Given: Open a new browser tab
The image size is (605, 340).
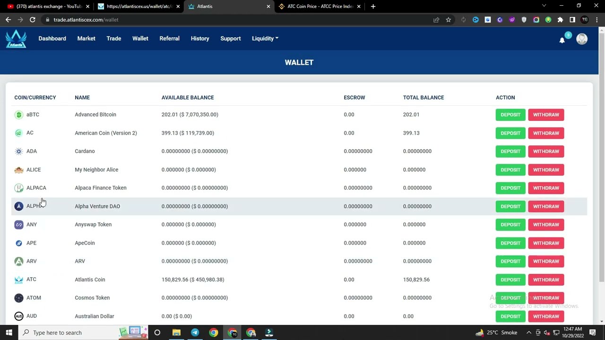Looking at the screenshot, I should (373, 7).
